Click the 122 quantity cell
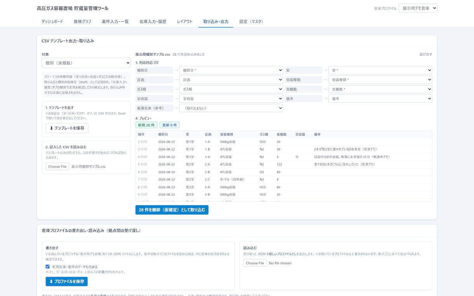 (x=279, y=164)
